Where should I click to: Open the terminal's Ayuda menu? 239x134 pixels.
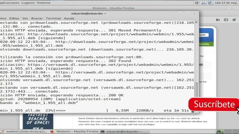coord(69,18)
